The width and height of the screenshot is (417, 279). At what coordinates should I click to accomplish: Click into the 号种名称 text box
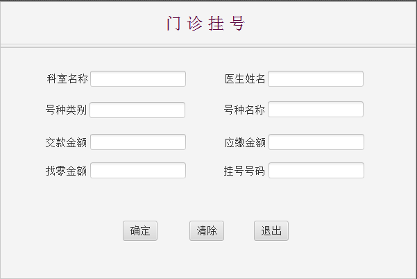coord(316,110)
